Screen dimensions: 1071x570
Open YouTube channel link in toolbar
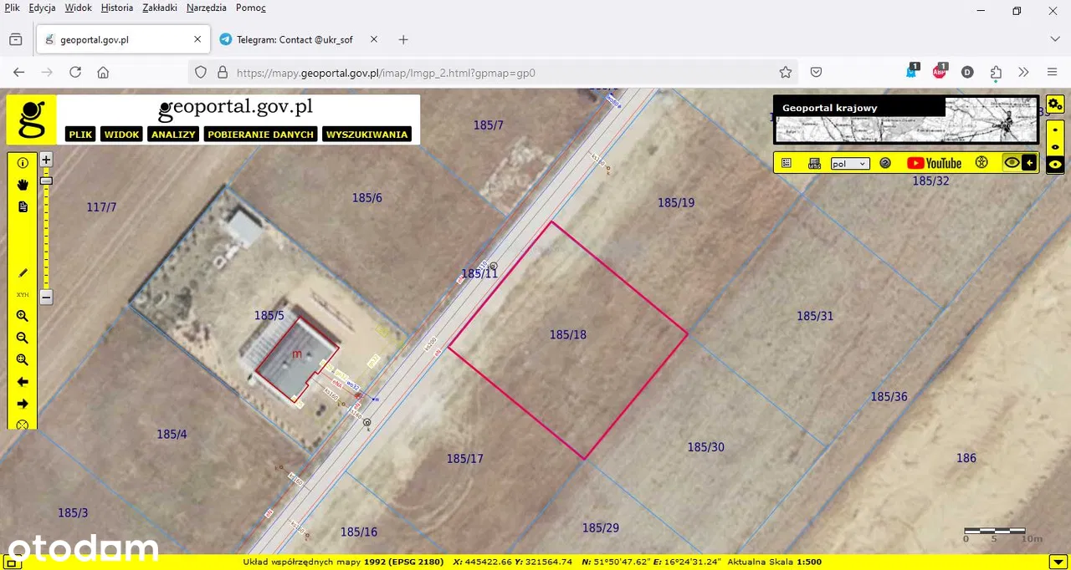pos(934,163)
